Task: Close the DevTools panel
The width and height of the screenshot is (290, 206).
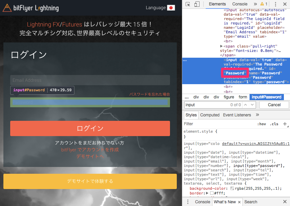Action: click(x=285, y=4)
